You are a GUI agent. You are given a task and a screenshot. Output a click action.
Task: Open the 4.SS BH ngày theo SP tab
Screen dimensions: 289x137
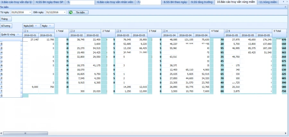click(x=49, y=2)
